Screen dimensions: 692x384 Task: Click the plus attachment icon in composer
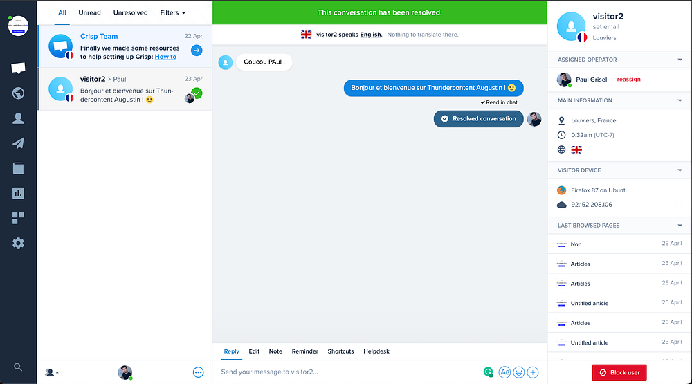point(533,372)
